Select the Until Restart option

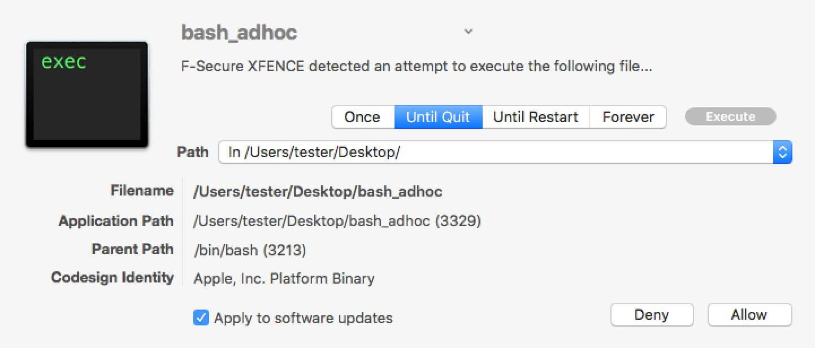[x=535, y=117]
